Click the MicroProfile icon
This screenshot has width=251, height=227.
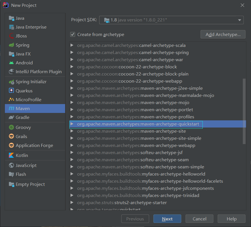(x=11, y=99)
